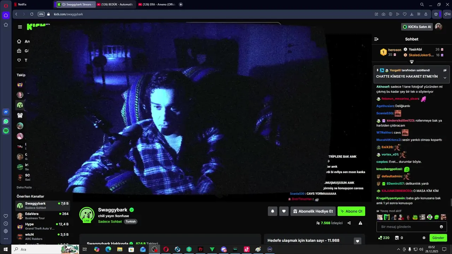Collapse the Sohbet chat panel
The height and width of the screenshot is (254, 452).
(x=376, y=39)
